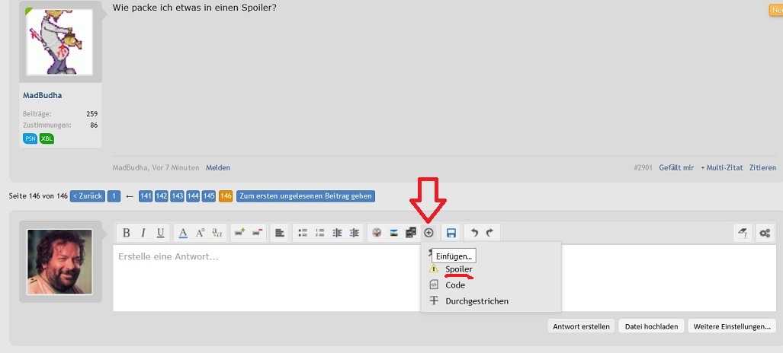This screenshot has width=783, height=353.
Task: Click the strikethrough icon in menu
Action: click(434, 301)
